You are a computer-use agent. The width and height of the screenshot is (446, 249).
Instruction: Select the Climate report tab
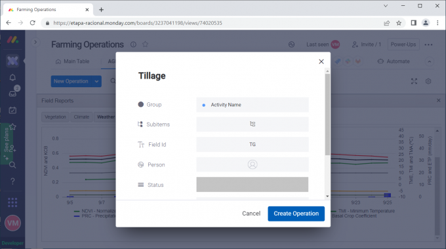tap(81, 117)
